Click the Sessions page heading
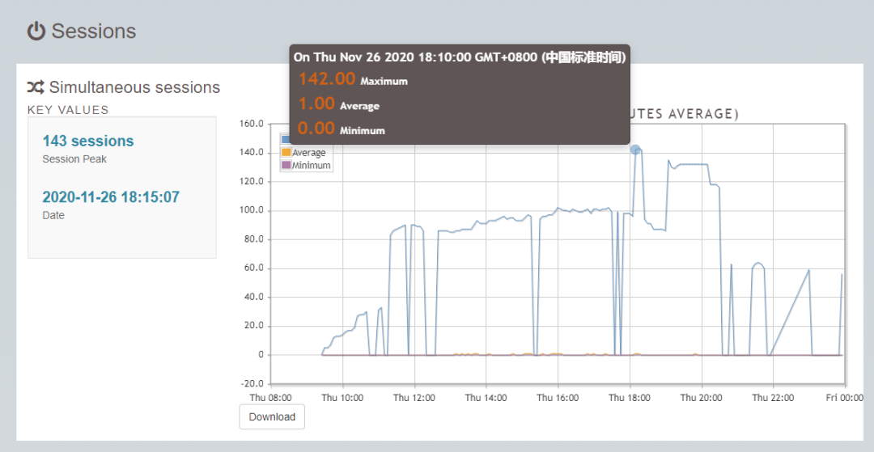The height and width of the screenshot is (452, 874). coord(94,32)
